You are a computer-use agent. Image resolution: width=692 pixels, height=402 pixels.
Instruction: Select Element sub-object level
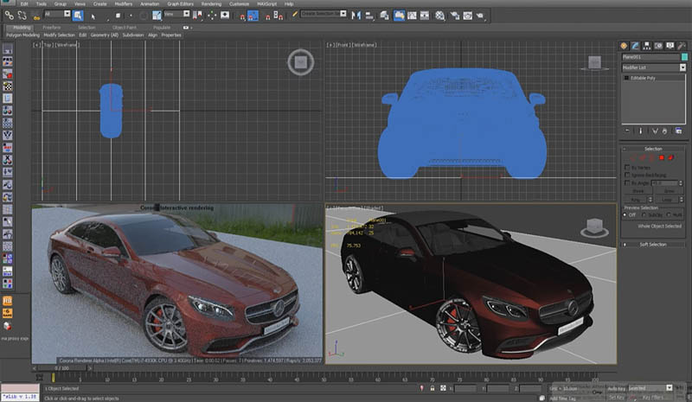(670, 158)
